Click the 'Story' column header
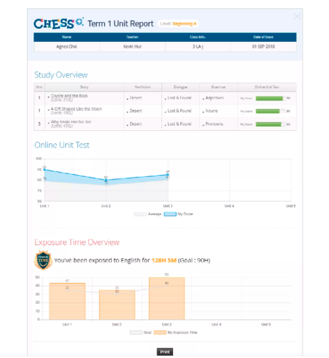329x358 pixels. pos(84,87)
